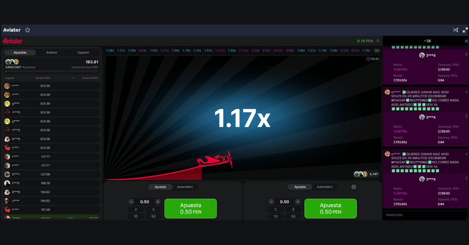Remove second bet panel with minus icon
The width and height of the screenshot is (469, 245).
coord(354,187)
